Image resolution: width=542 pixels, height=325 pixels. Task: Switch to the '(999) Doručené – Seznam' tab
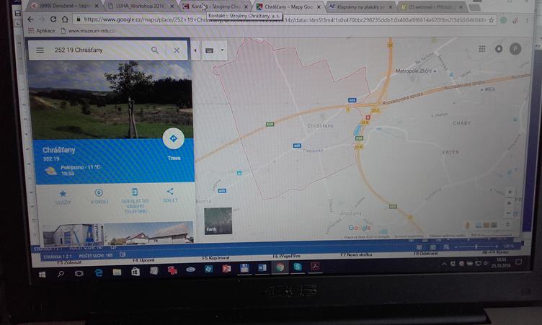[64, 6]
